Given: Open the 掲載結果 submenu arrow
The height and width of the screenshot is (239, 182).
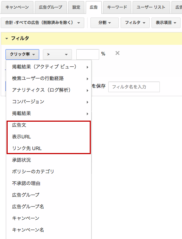Looking at the screenshot, I should pos(87,114).
